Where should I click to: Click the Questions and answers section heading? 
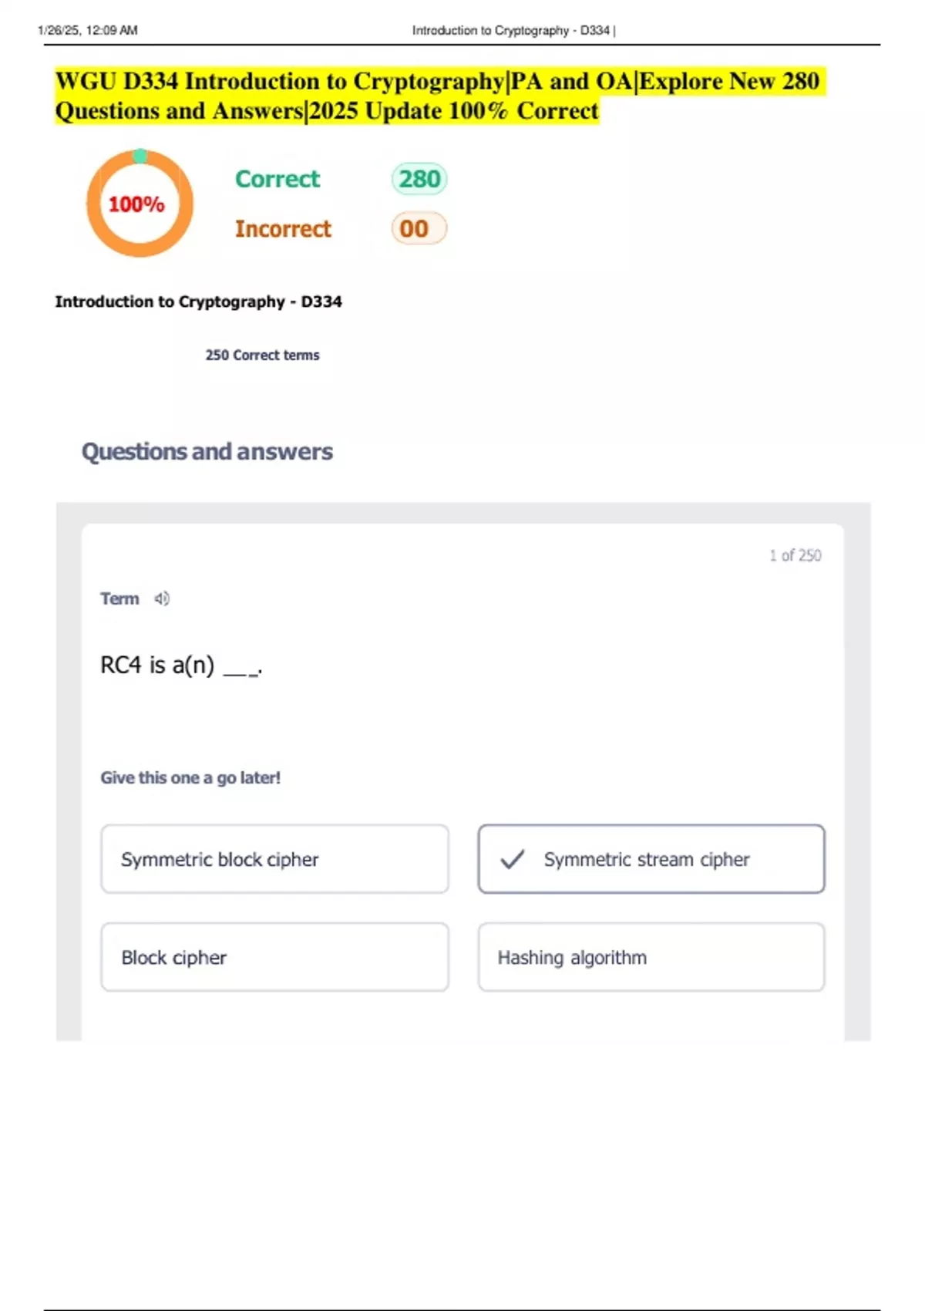[207, 451]
